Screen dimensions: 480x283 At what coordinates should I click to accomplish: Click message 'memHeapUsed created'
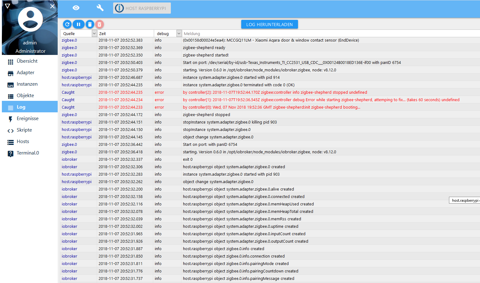coord(248,204)
